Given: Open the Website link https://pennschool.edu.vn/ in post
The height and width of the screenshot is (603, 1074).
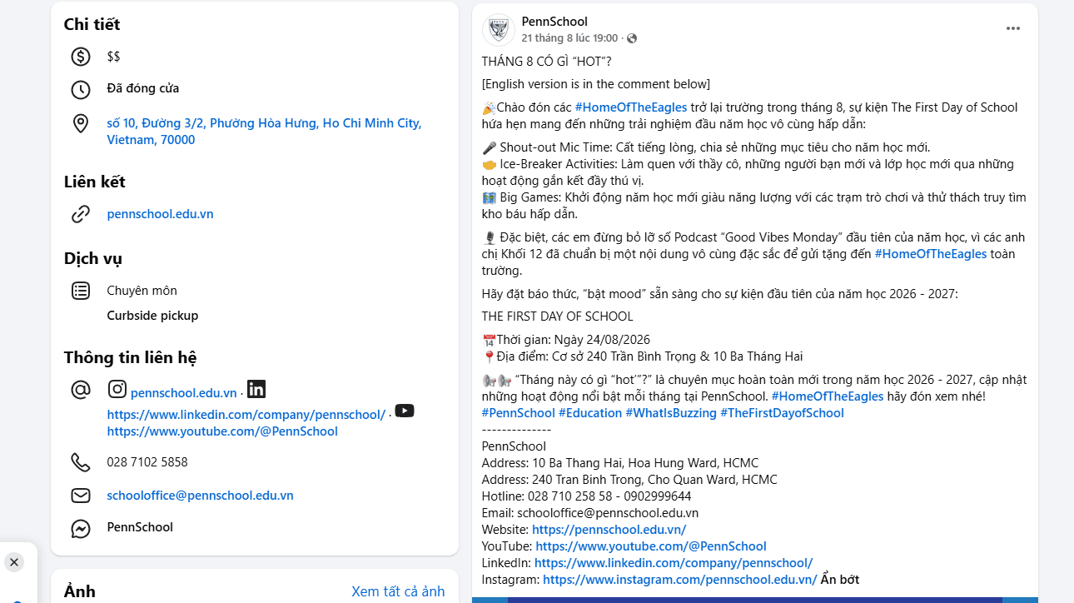Looking at the screenshot, I should pos(609,530).
